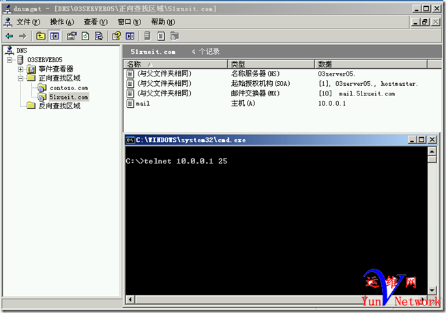Open the 文件(F) menu
The image size is (446, 313).
point(28,22)
